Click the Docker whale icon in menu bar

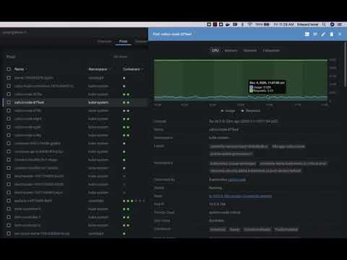[x=228, y=25]
